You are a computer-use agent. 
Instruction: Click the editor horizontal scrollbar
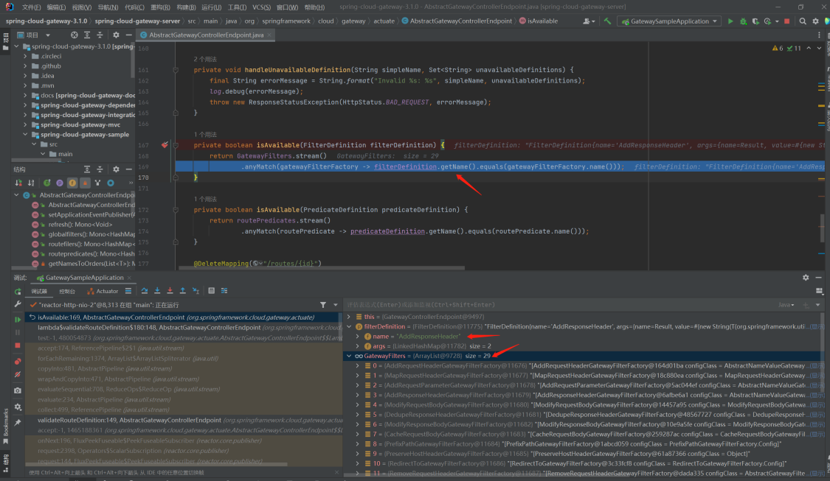pos(320,268)
